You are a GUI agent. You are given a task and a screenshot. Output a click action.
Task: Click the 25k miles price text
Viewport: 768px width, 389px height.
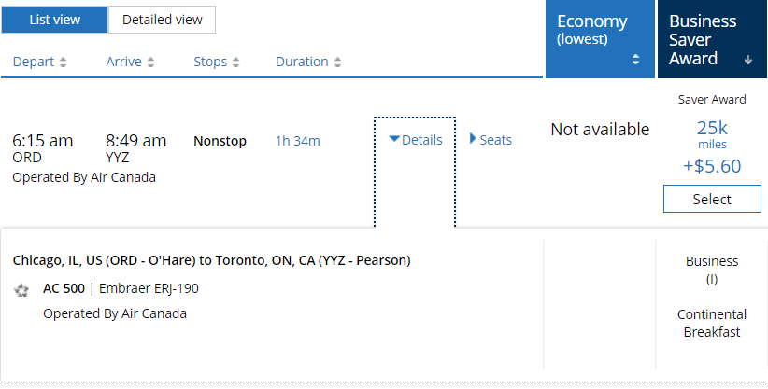pyautogui.click(x=712, y=126)
